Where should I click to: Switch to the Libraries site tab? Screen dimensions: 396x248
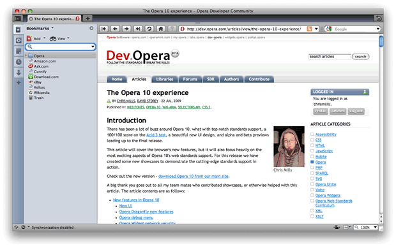(x=165, y=79)
